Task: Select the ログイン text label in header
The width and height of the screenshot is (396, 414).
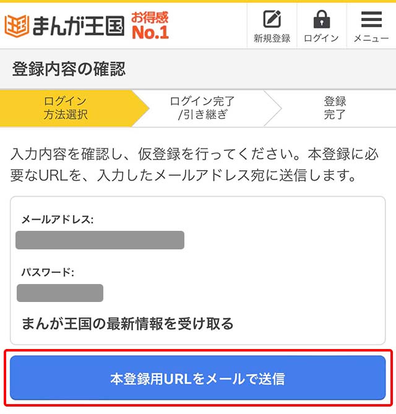Action: tap(321, 38)
